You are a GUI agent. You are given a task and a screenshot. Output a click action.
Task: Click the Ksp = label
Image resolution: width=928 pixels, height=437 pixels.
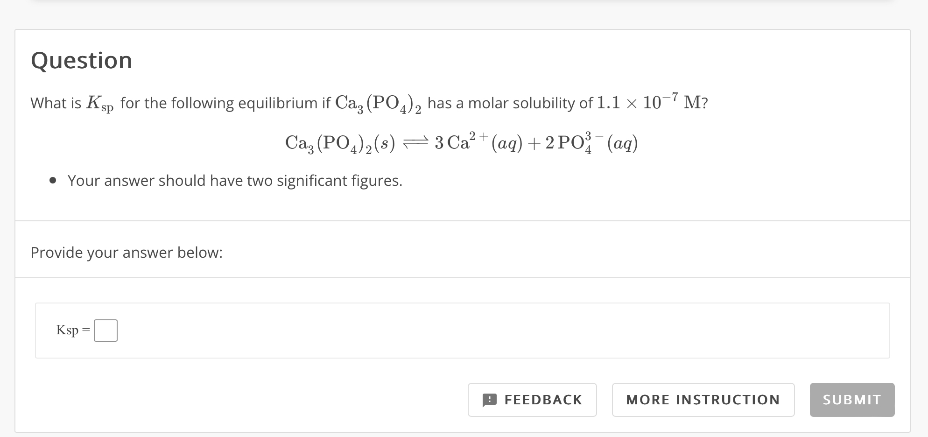pos(72,331)
